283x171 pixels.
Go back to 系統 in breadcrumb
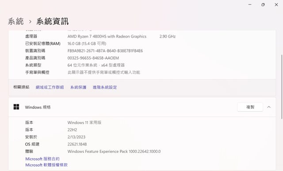click(x=16, y=21)
